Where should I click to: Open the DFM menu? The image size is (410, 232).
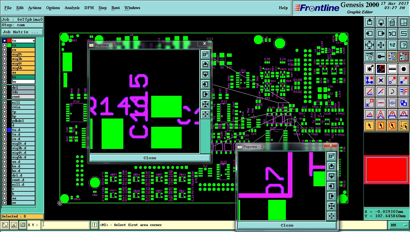point(89,8)
